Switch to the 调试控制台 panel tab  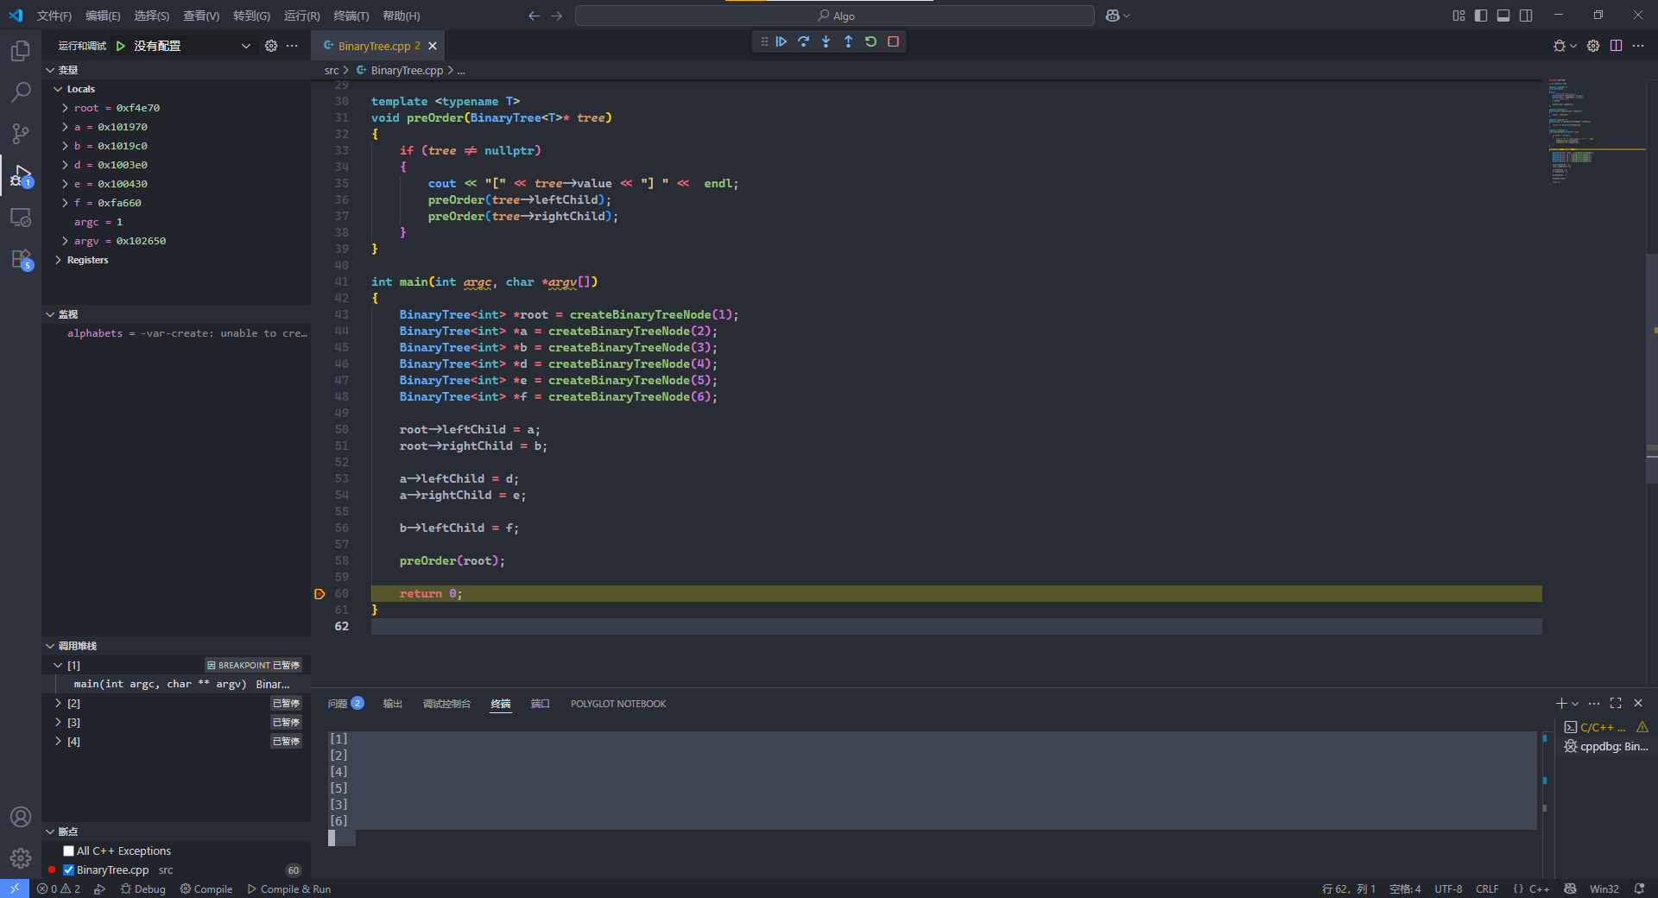coord(446,704)
